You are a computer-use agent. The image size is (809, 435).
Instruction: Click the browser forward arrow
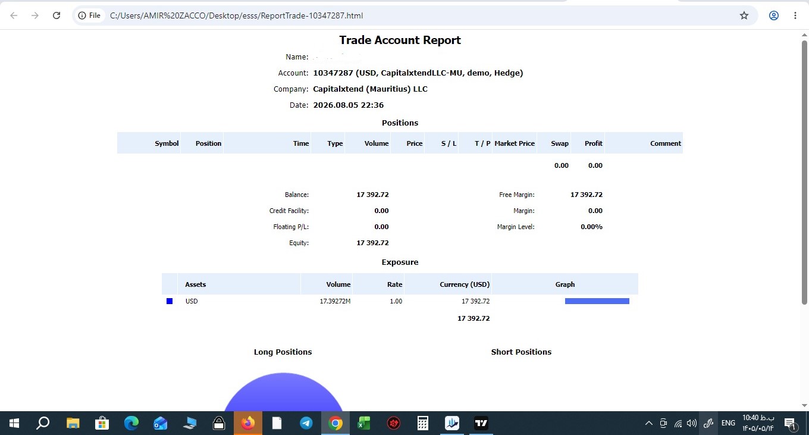[x=35, y=15]
